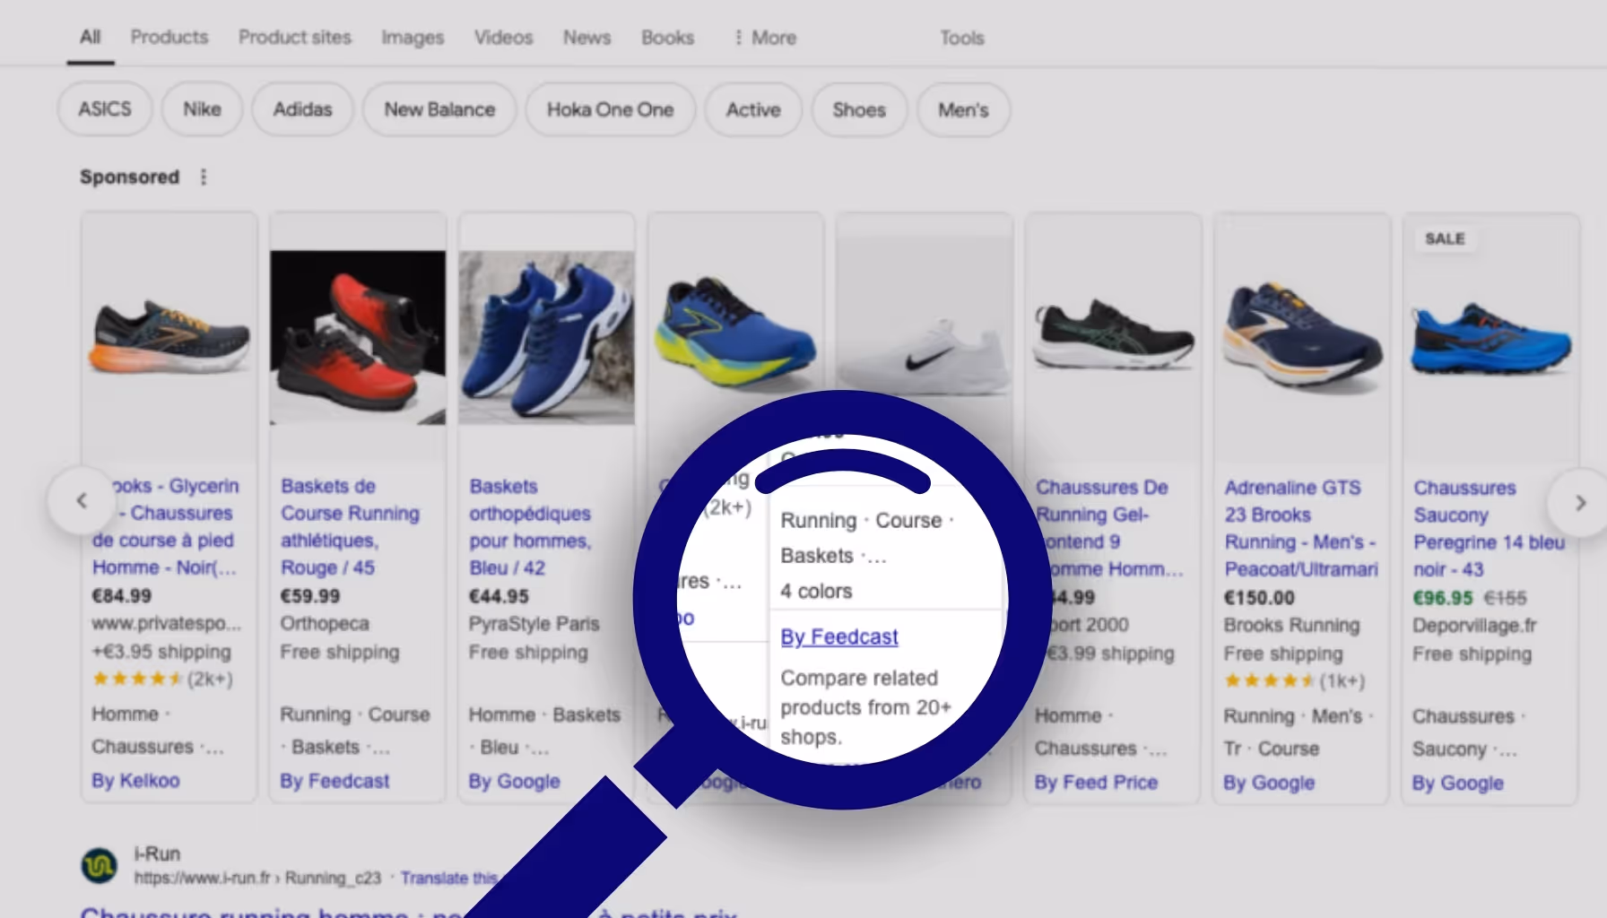Screen dimensions: 1607x918
Task: Click the Sponsored label
Action: click(129, 177)
